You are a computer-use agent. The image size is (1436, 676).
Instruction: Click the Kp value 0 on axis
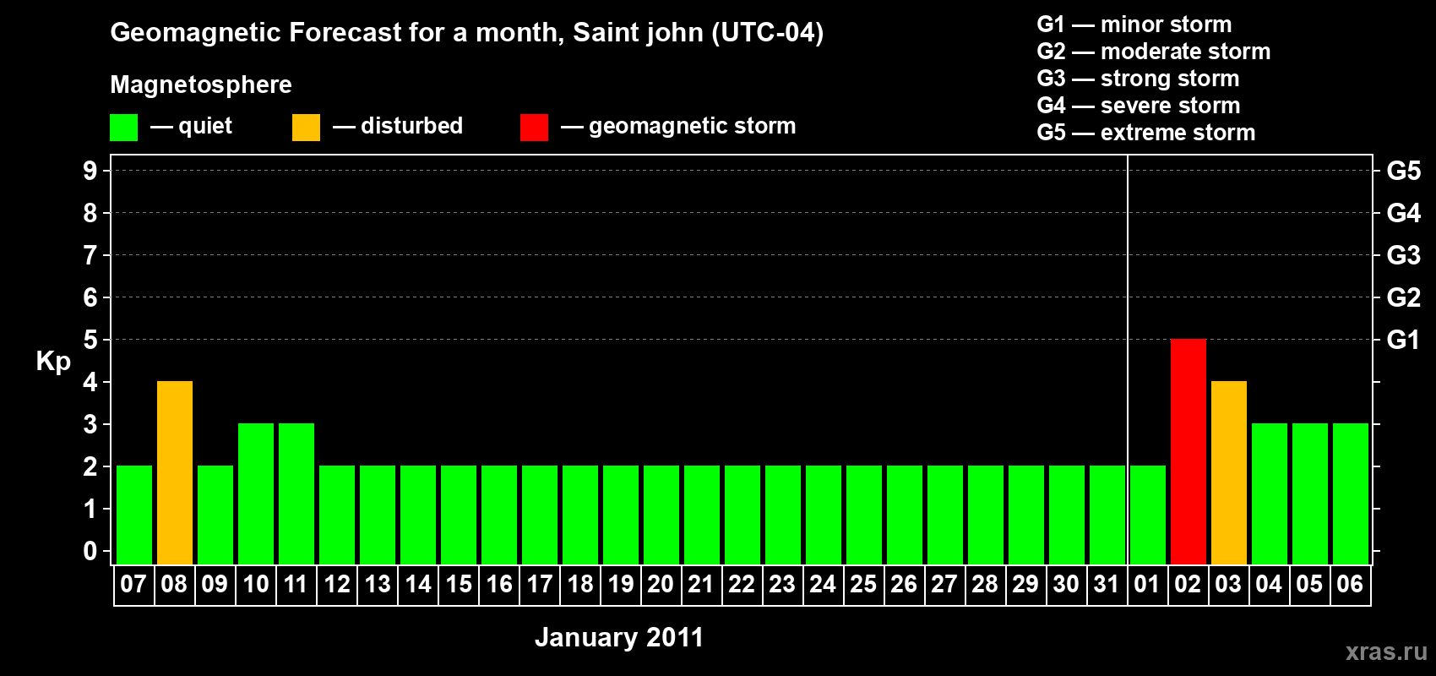click(90, 551)
